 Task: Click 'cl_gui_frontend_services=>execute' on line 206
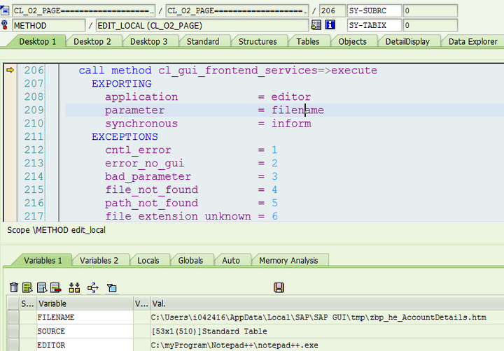(267, 71)
